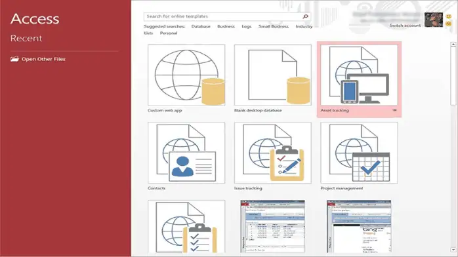Open the Custom web app template
458x257 pixels.
tap(186, 75)
